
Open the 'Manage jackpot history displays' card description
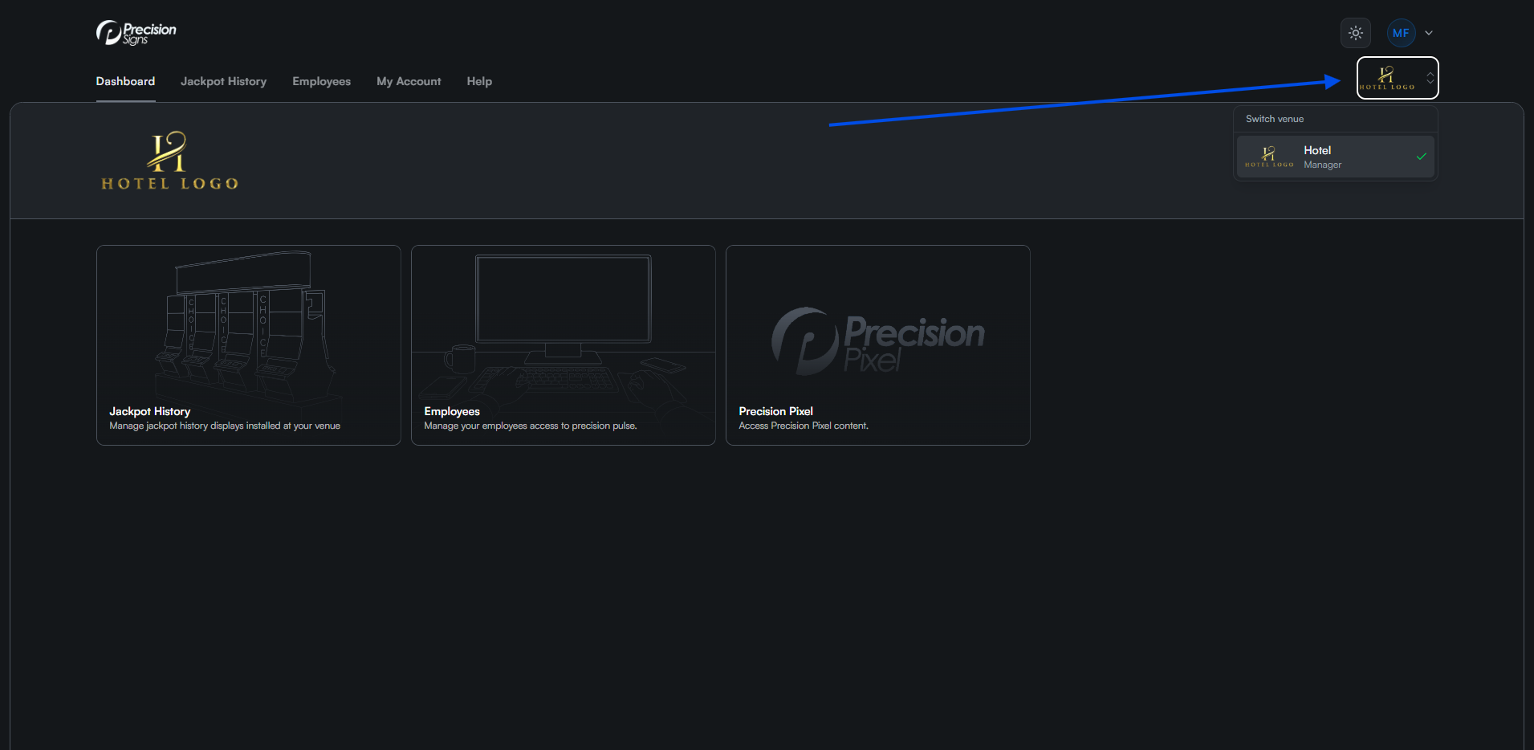point(225,426)
